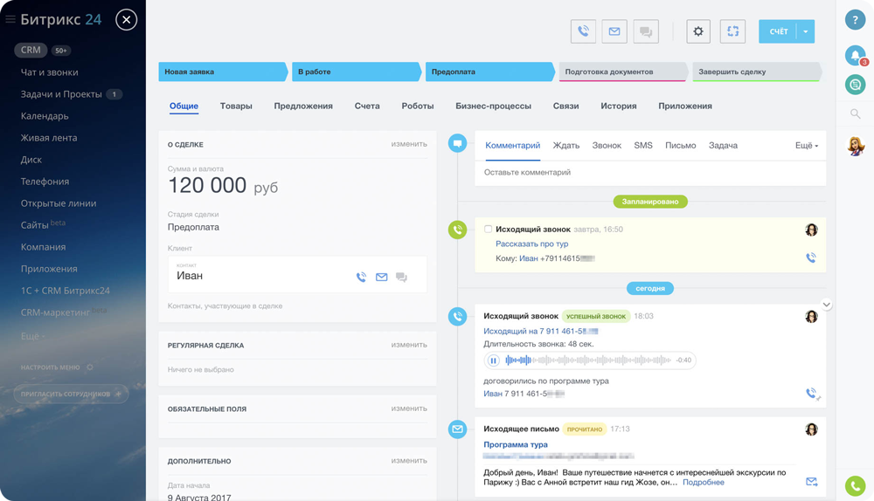Click the green phone dialer button

click(x=855, y=485)
